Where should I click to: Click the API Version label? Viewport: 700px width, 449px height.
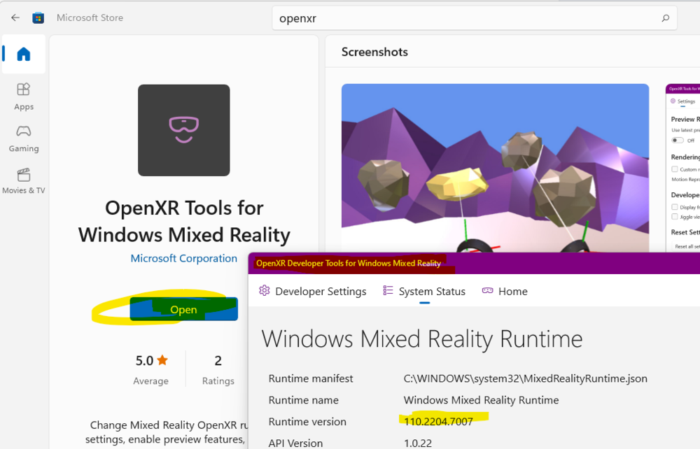[295, 443]
